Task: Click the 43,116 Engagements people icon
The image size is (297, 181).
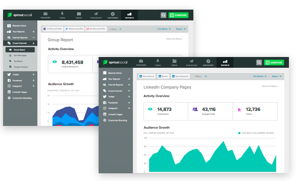Action: (195, 109)
